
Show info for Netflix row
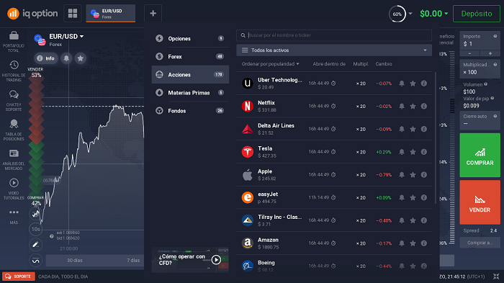coord(424,106)
